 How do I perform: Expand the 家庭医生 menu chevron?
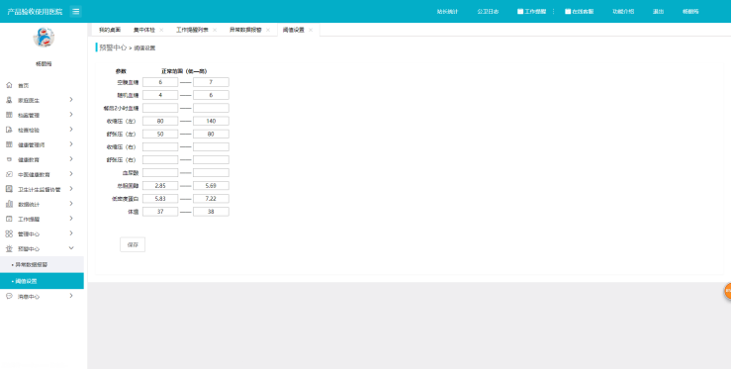(71, 100)
